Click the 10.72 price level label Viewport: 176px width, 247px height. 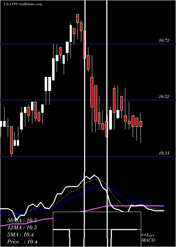coord(164,41)
